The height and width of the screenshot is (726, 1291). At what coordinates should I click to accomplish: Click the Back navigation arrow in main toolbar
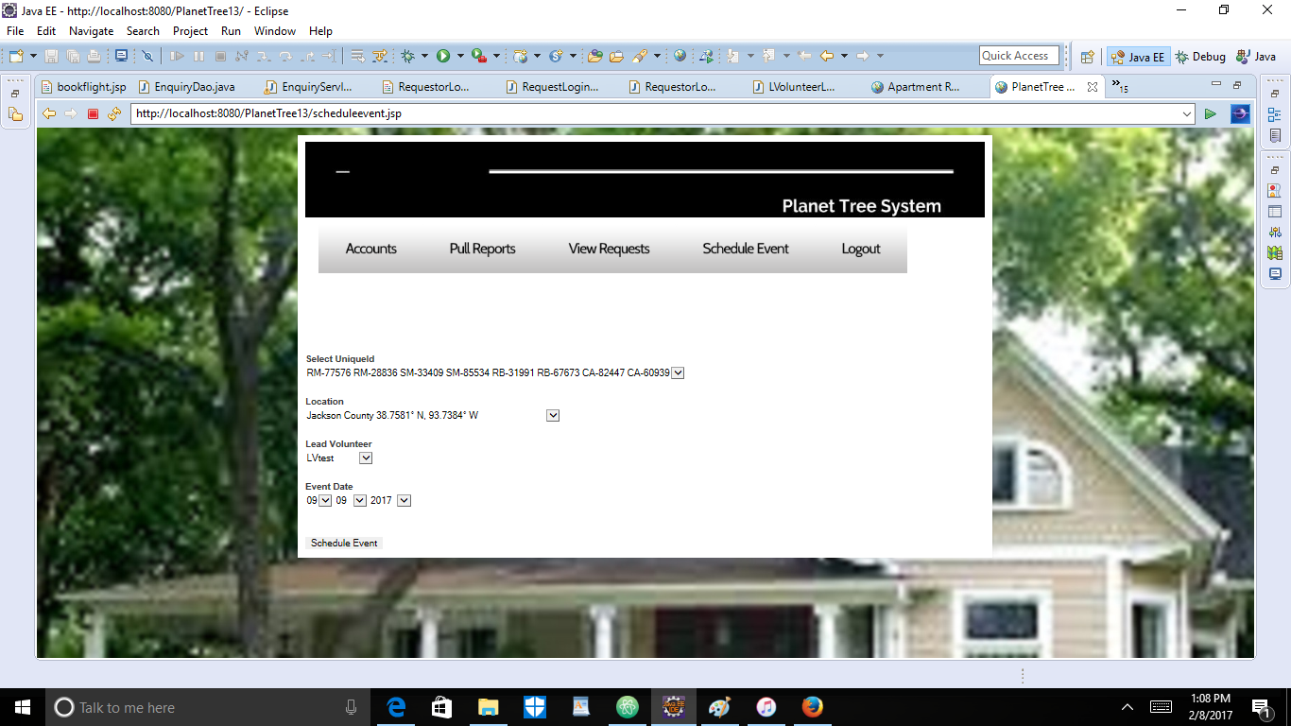[x=827, y=56]
